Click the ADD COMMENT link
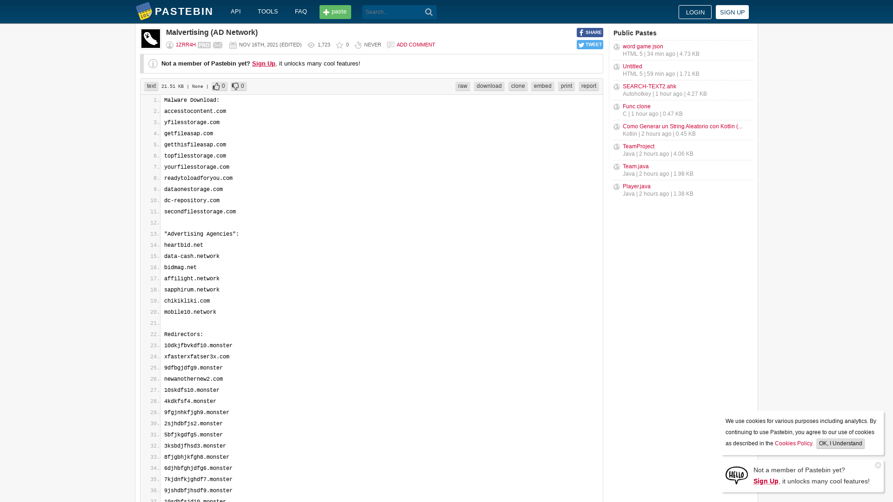Viewport: 893px width, 502px height. pyautogui.click(x=416, y=45)
